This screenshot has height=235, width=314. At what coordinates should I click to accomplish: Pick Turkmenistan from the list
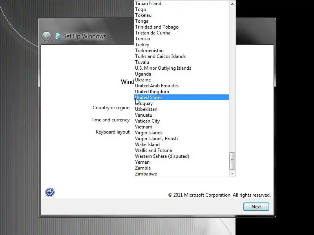point(181,51)
